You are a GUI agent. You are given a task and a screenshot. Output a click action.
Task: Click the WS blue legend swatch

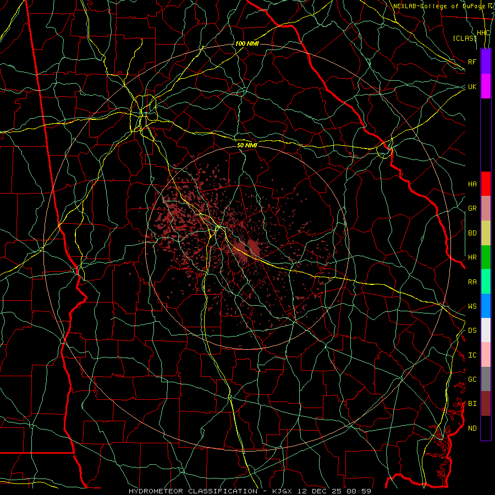click(486, 306)
